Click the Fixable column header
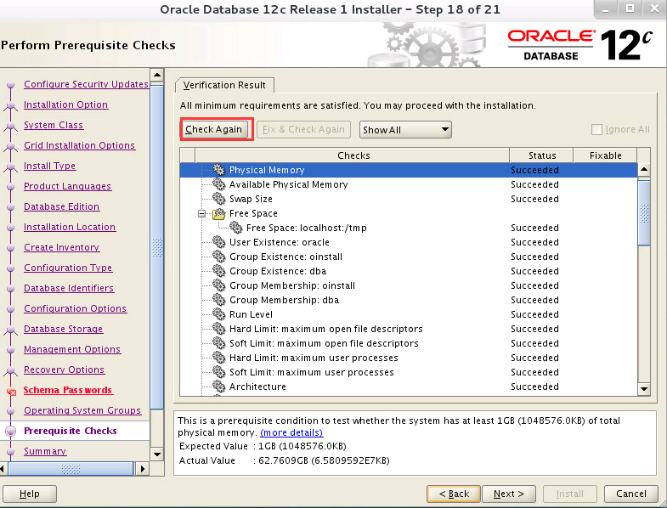The height and width of the screenshot is (508, 667). coord(605,155)
